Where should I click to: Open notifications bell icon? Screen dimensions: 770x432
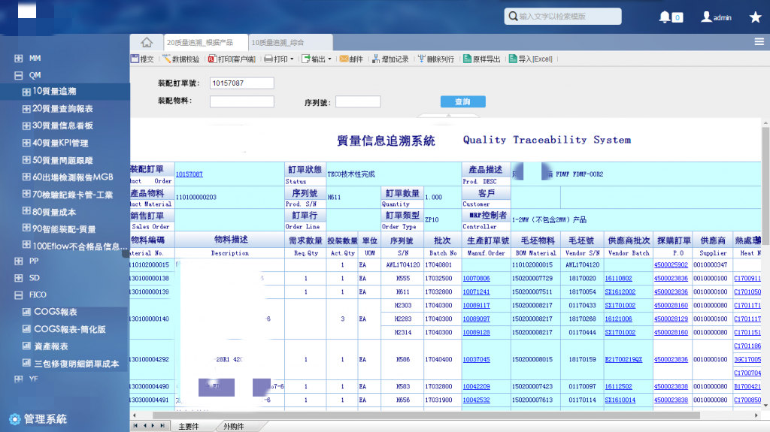pos(665,17)
